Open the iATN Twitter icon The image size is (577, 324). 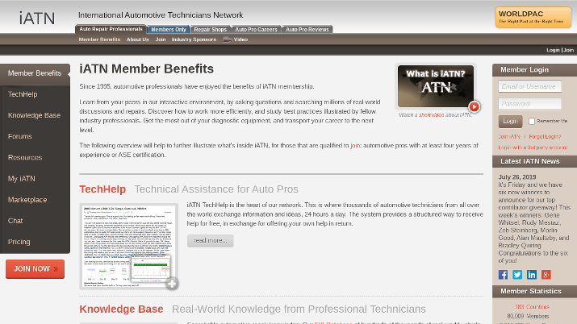pyautogui.click(x=517, y=275)
